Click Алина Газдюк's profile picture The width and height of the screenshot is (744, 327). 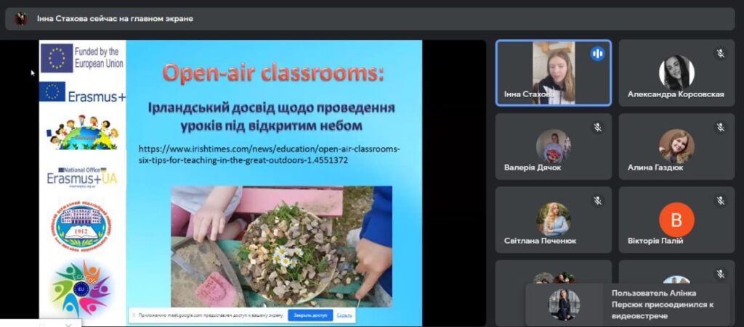pyautogui.click(x=676, y=146)
